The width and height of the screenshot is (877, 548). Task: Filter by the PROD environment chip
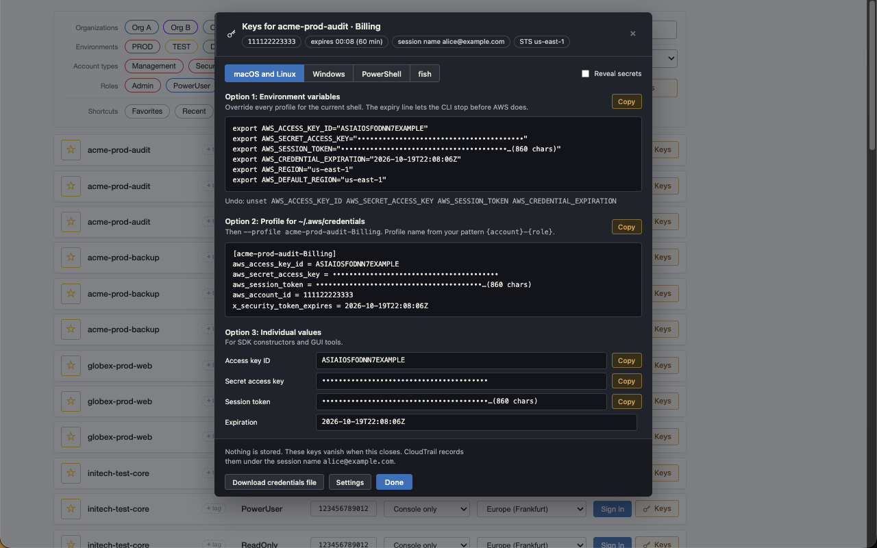pos(143,47)
